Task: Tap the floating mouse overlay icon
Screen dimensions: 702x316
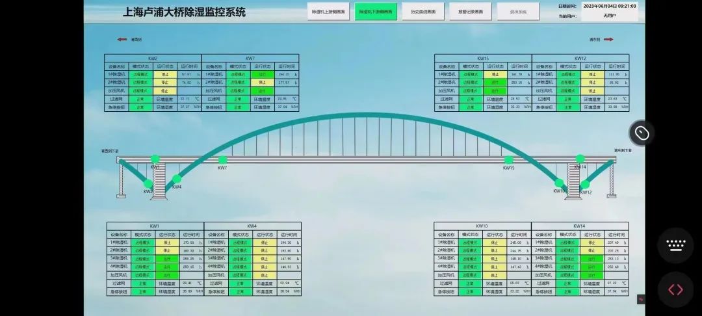Action: coord(642,133)
